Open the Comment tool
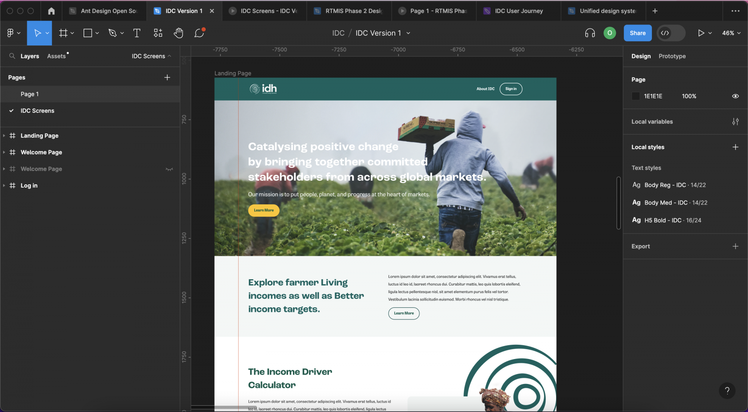This screenshot has width=748, height=412. pyautogui.click(x=199, y=33)
